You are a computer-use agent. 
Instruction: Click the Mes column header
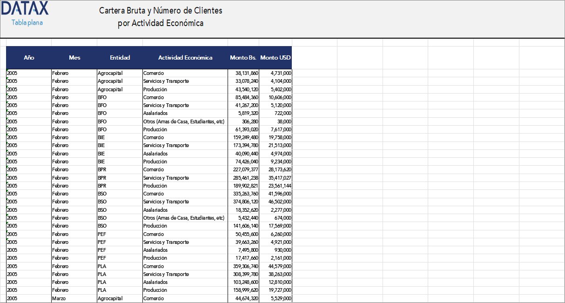(x=74, y=58)
